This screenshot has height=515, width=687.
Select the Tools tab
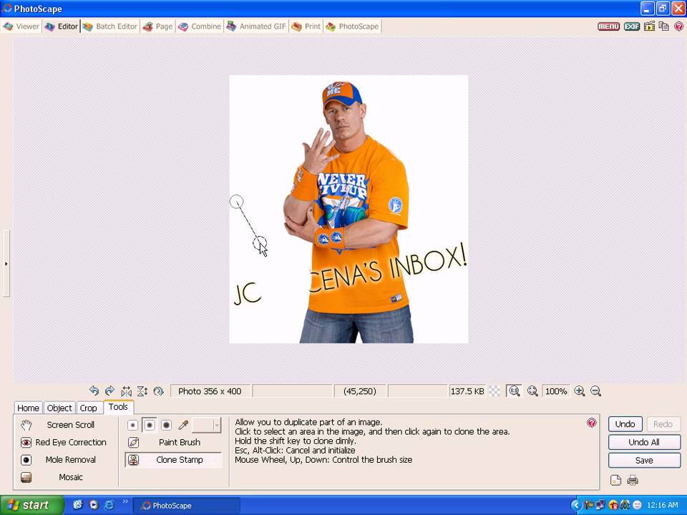pos(118,407)
